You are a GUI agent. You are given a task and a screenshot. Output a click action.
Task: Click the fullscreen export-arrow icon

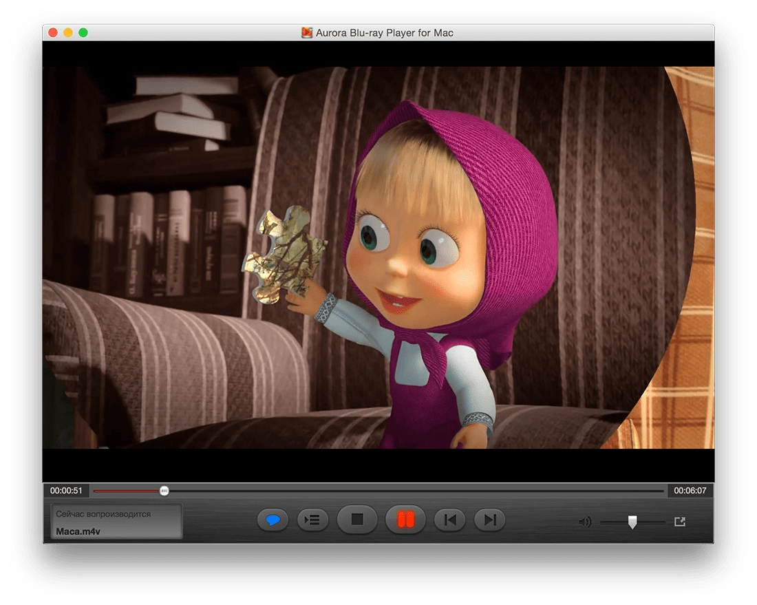point(680,522)
